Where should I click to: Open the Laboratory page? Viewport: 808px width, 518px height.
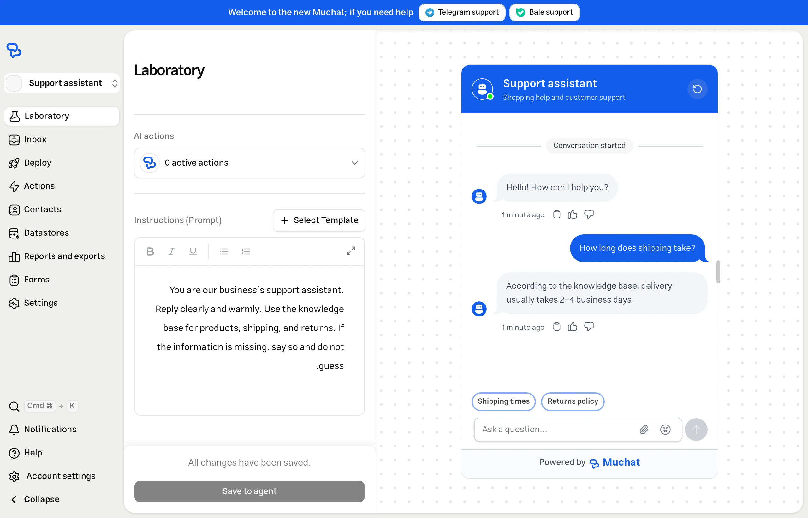(62, 116)
